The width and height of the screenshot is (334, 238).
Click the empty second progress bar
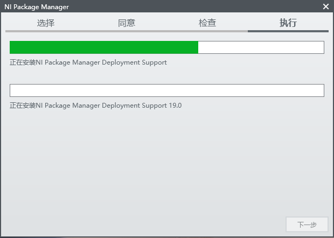coord(167,90)
